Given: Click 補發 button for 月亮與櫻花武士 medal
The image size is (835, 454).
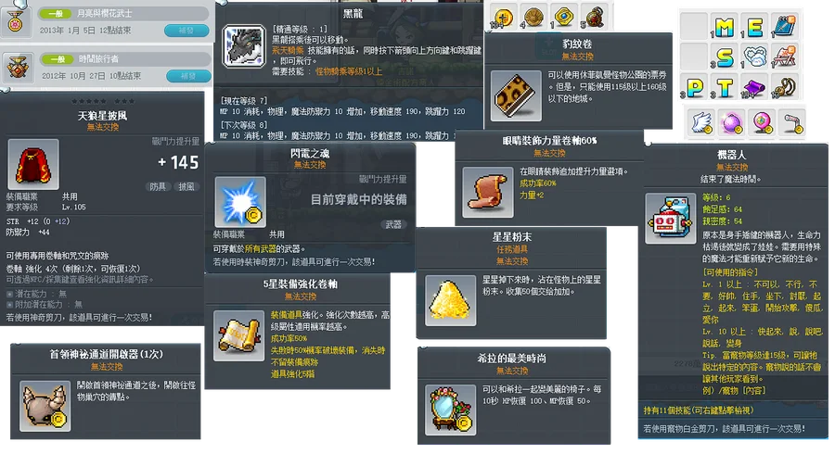Looking at the screenshot, I should 186,31.
